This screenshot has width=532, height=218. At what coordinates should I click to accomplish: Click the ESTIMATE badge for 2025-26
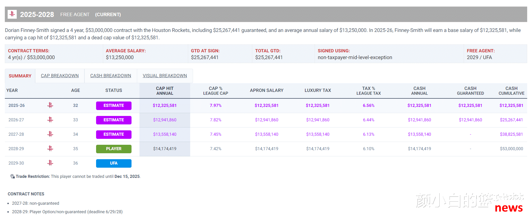click(x=114, y=105)
